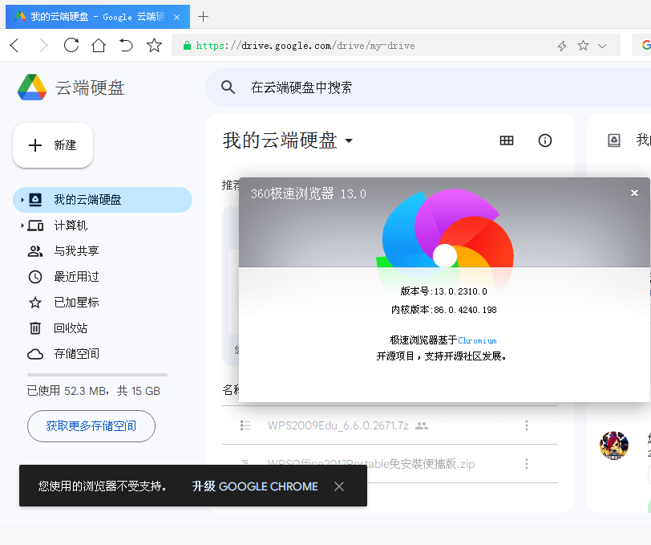Open 计算机 in the sidebar

[71, 226]
